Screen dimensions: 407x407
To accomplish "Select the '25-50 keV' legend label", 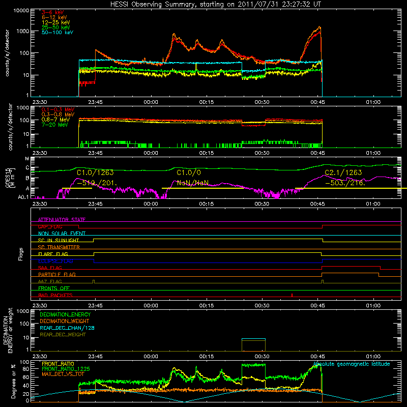I will [x=56, y=27].
